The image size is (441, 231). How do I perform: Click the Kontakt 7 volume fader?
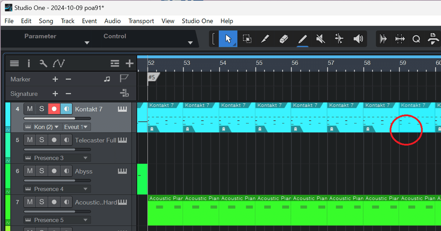click(57, 118)
